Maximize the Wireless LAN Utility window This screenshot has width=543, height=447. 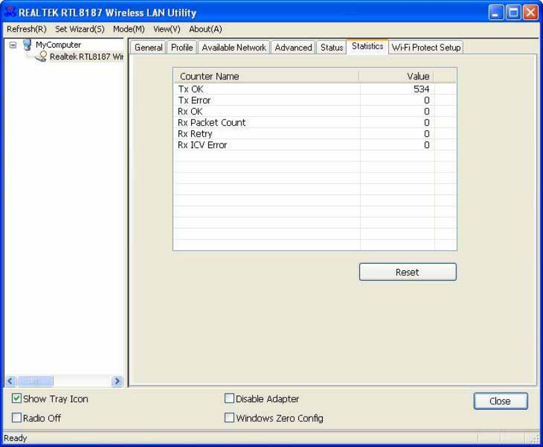pos(513,13)
